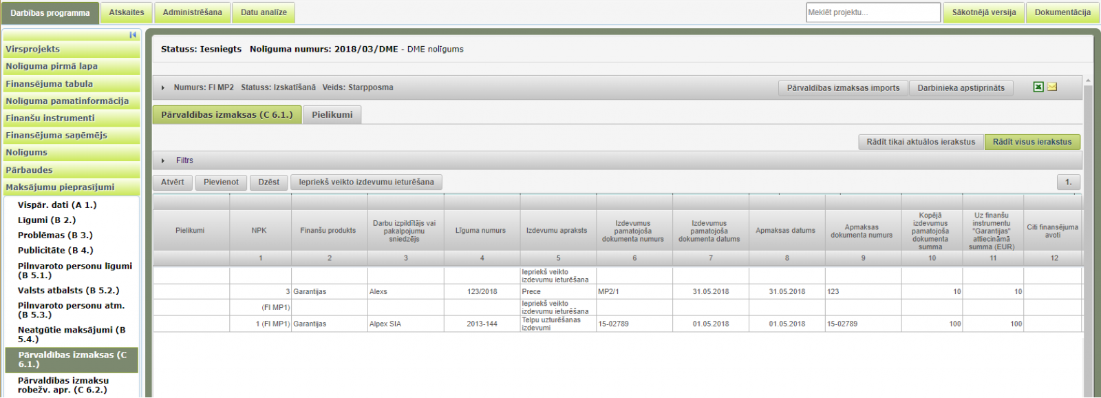Select the Pārvaldības izmaksas (C 6.1.) tab
Image resolution: width=1101 pixels, height=398 pixels.
click(x=226, y=115)
